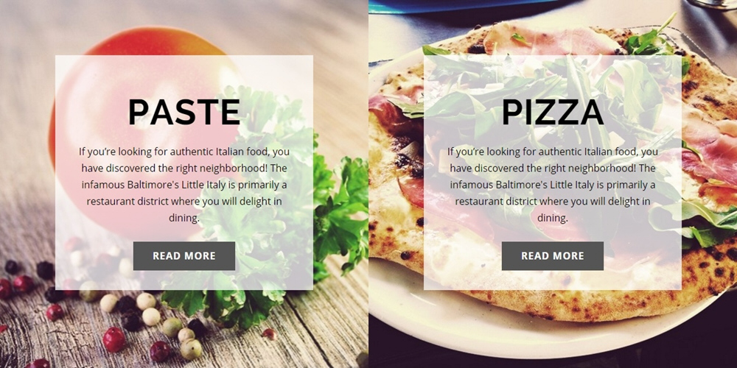Image resolution: width=737 pixels, height=368 pixels.
Task: Click the word "dining." in PIZZA card
Action: pos(553,218)
